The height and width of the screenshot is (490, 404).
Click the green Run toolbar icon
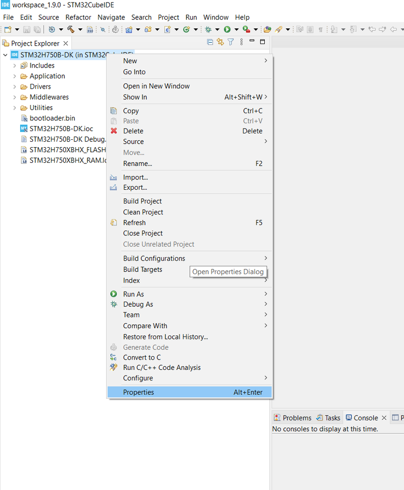point(227,29)
